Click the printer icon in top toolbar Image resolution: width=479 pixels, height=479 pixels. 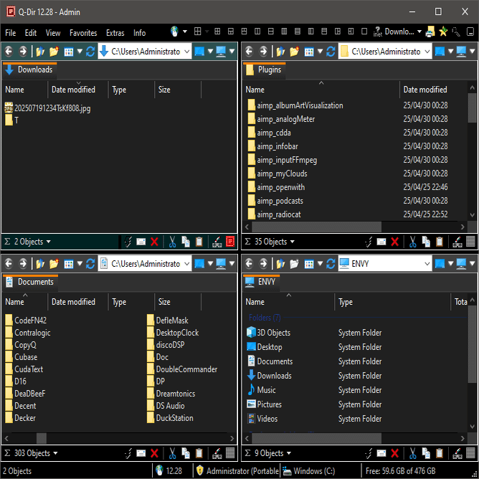point(430,32)
